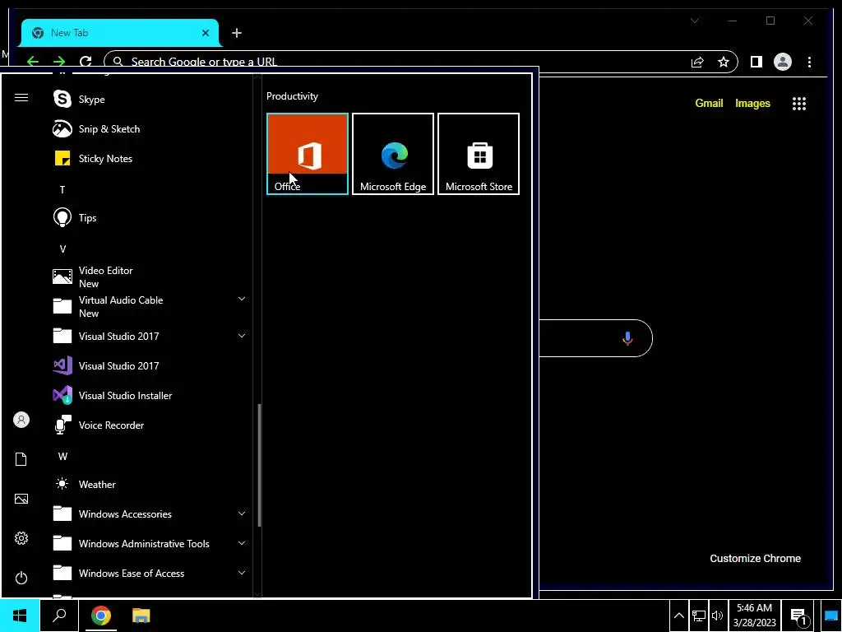Open Documents from Start sidebar
Screen dimensions: 842x632
[x=21, y=459]
